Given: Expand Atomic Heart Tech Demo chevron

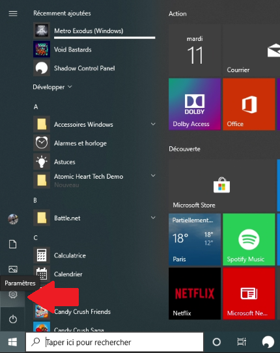Looking at the screenshot, I should pos(153,176).
